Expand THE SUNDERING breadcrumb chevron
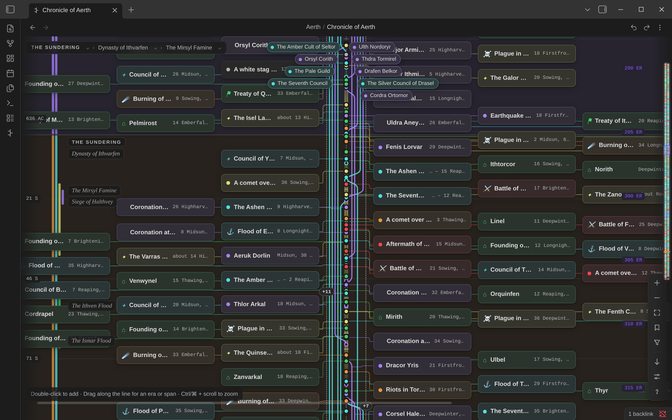The image size is (672, 420). 87,48
